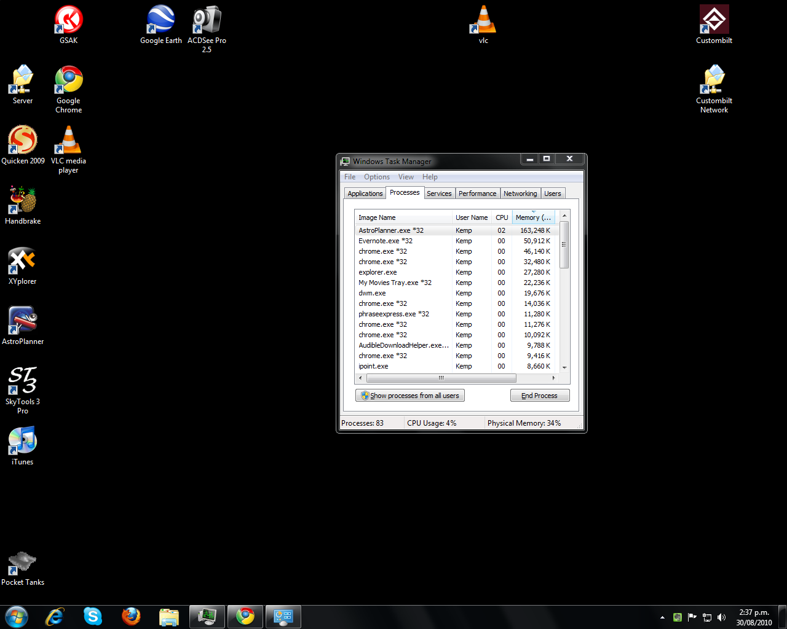Select the AstroPlanner desktop icon
The height and width of the screenshot is (629, 787).
pyautogui.click(x=23, y=326)
